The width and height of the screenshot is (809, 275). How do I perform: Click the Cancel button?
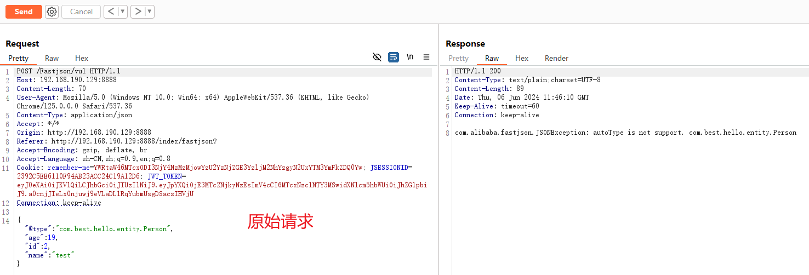click(x=81, y=12)
